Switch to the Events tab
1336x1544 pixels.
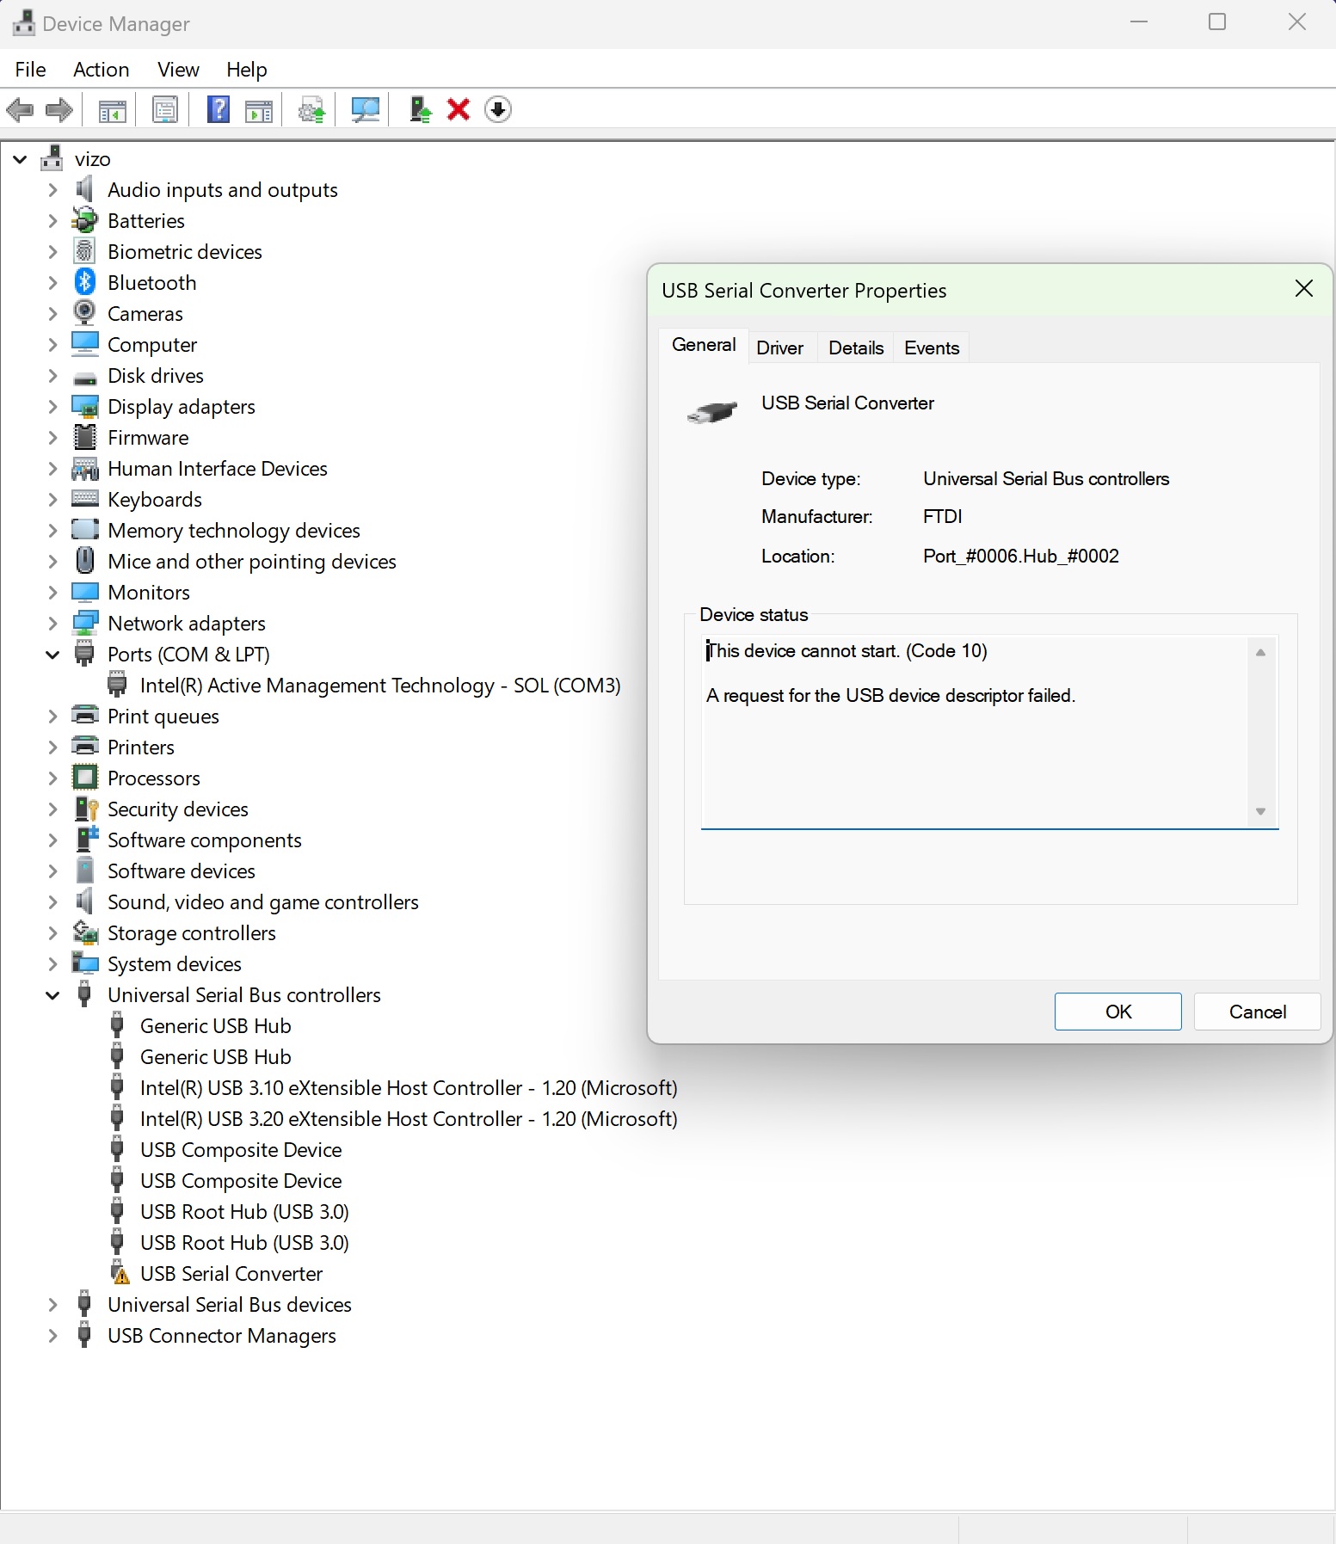[x=932, y=348]
